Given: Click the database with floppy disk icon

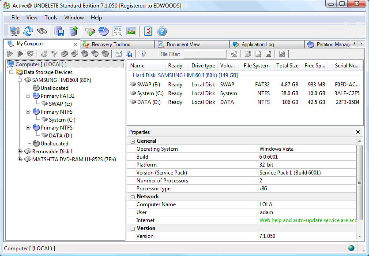Looking at the screenshot, I should (60, 31).
